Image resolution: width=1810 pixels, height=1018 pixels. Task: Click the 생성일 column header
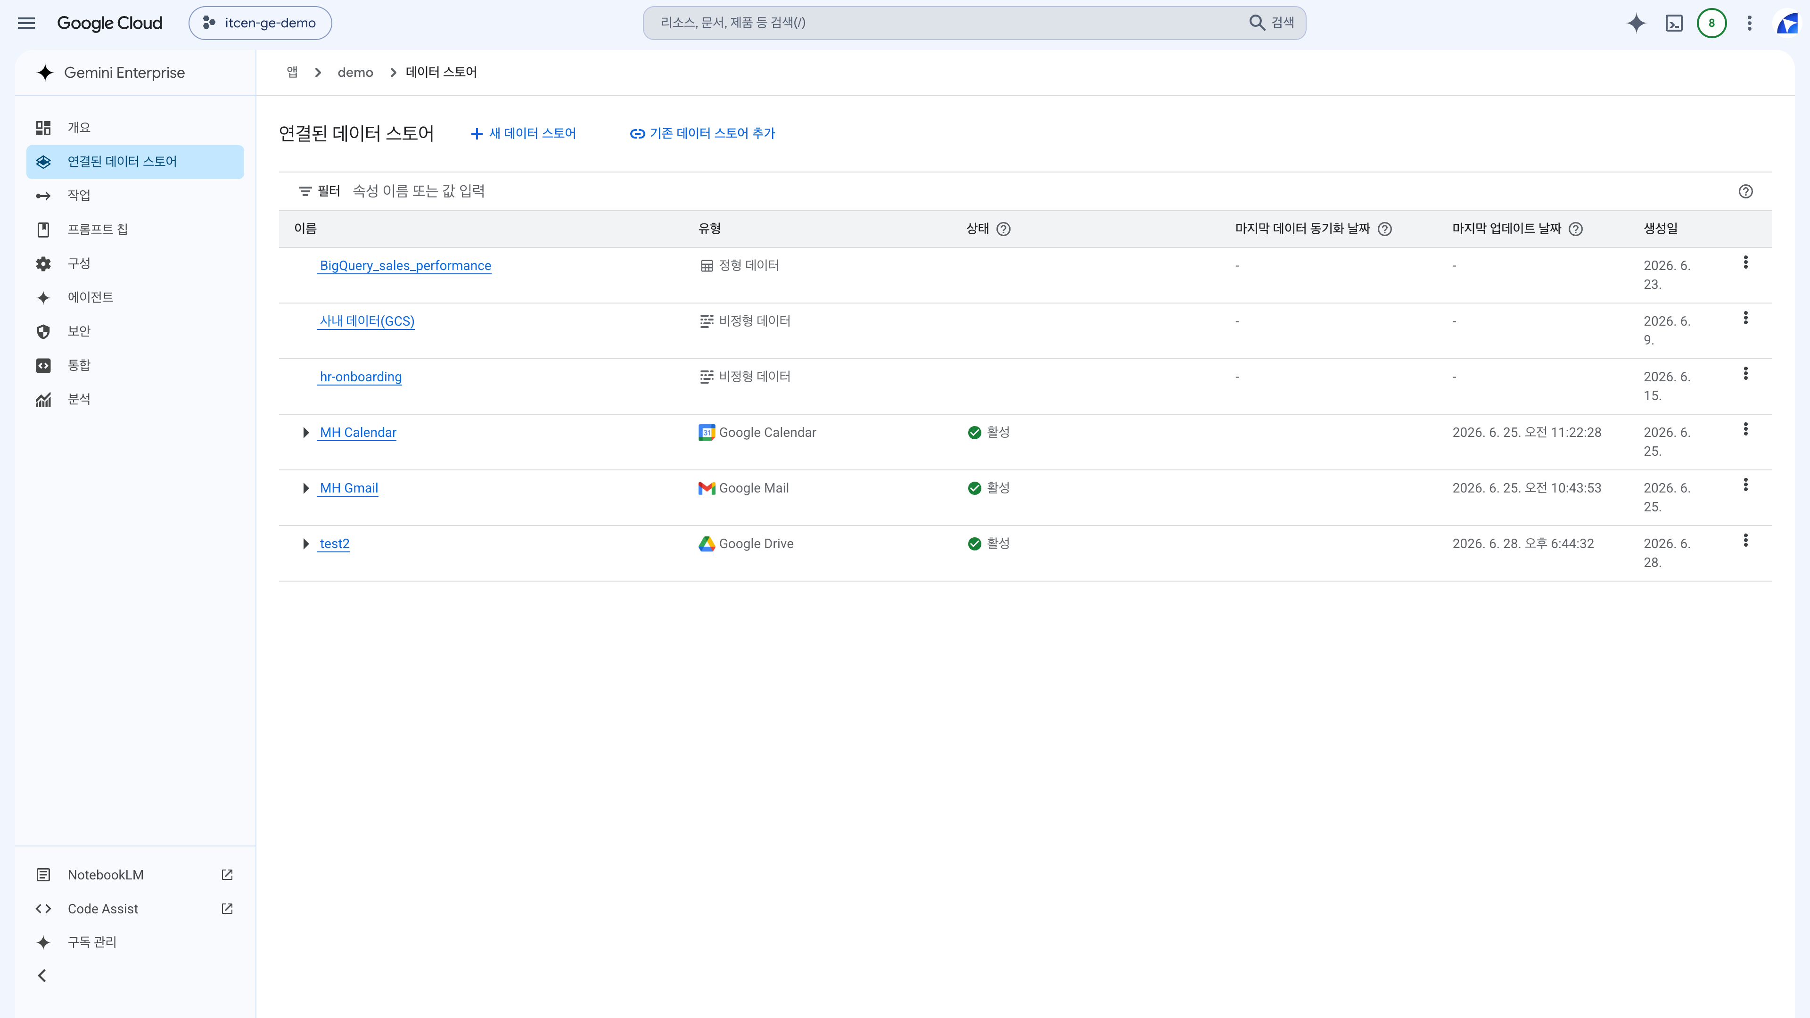[1660, 228]
